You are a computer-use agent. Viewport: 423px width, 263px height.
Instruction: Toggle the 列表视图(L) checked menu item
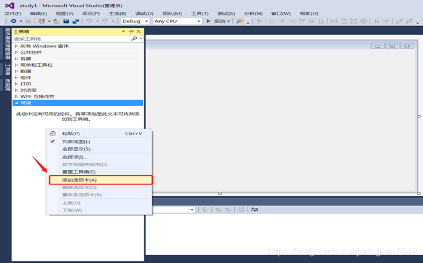click(x=100, y=142)
